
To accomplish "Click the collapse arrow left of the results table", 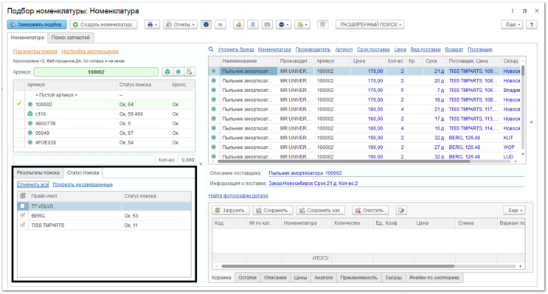I will coord(201,164).
